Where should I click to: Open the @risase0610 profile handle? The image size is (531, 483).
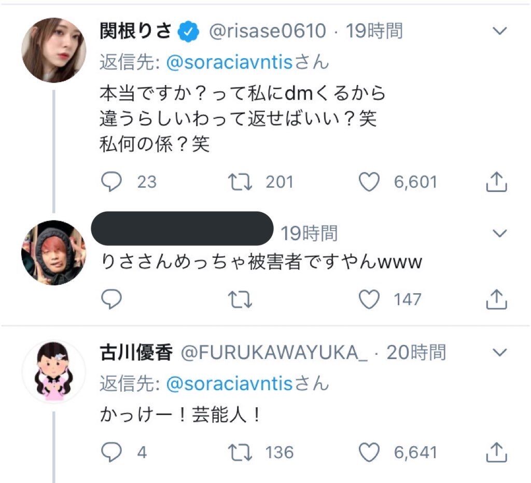click(x=267, y=32)
